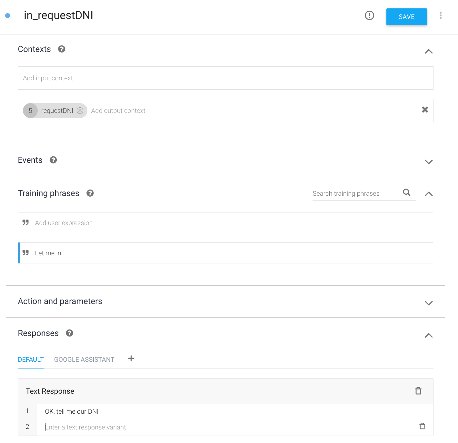Screen dimensions: 458x443
Task: Add a new response platform tab
Action: tap(131, 359)
